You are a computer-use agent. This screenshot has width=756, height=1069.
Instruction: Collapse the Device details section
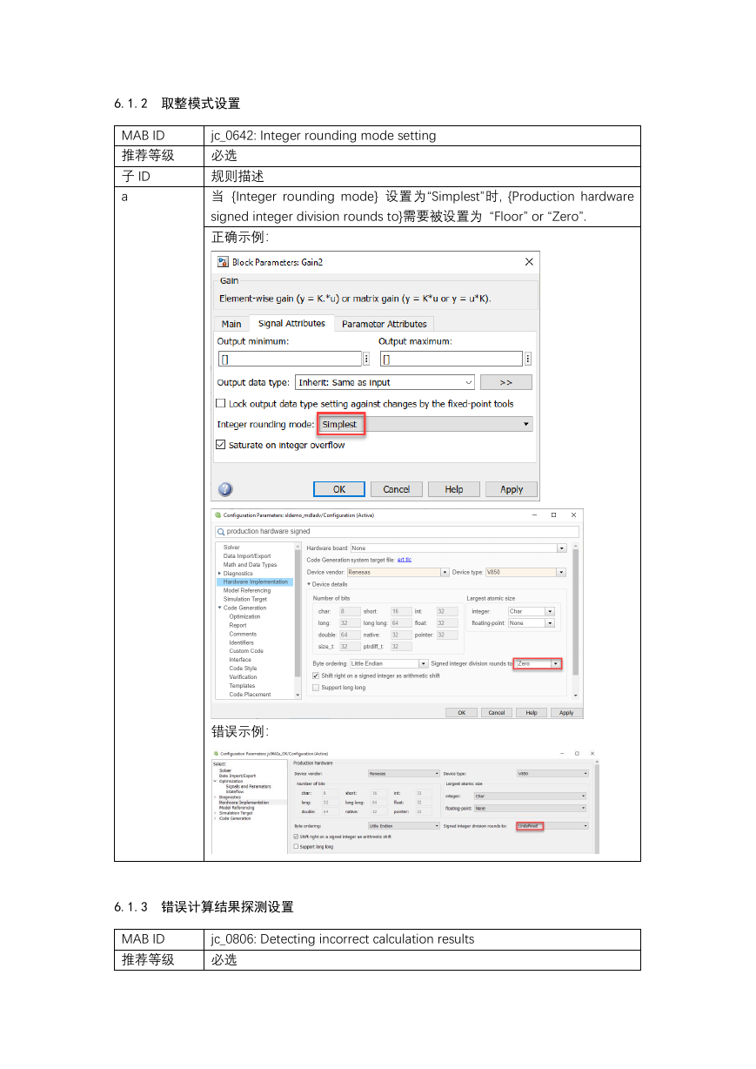[x=309, y=584]
